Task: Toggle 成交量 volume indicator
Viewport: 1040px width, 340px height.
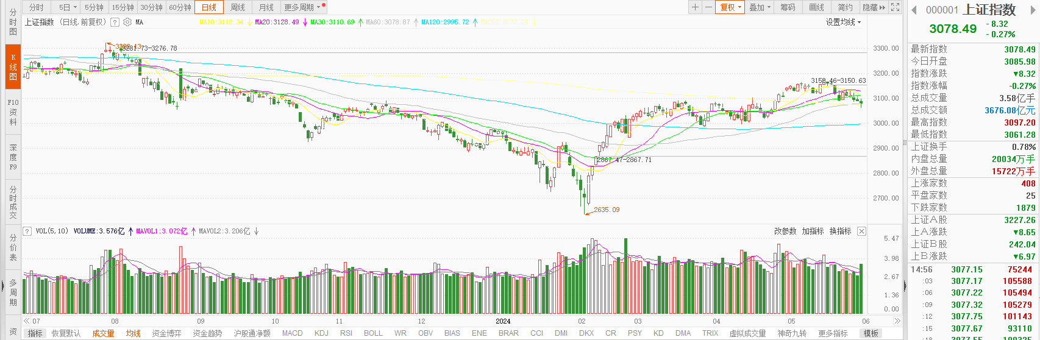Action: pos(103,333)
